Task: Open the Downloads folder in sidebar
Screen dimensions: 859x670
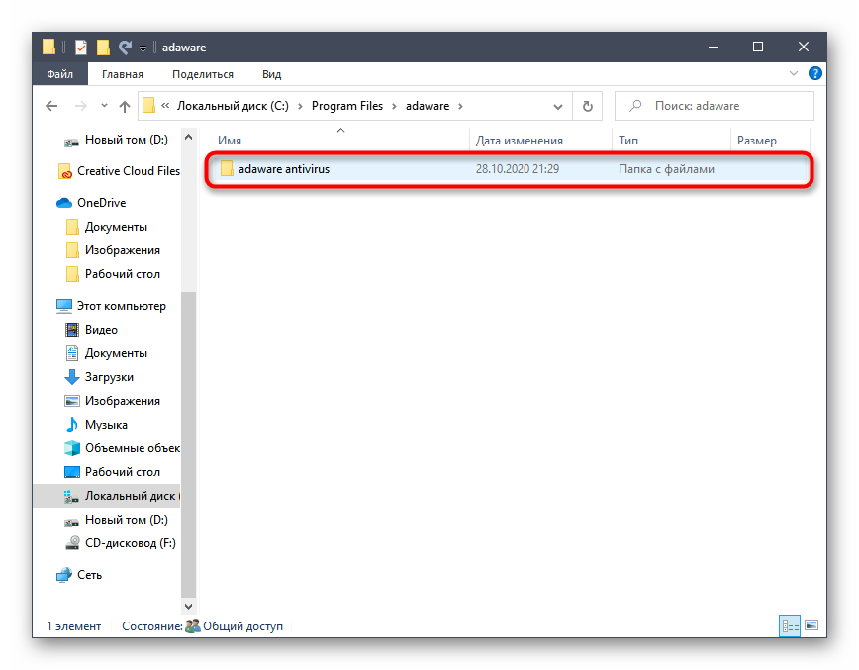Action: tap(109, 377)
